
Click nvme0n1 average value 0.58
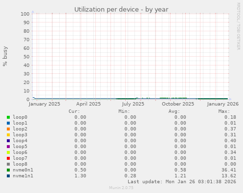point(180,170)
